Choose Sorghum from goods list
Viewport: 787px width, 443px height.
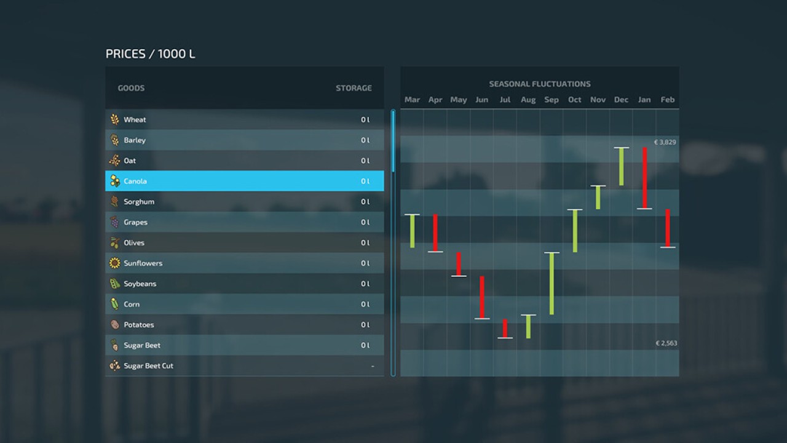pyautogui.click(x=245, y=202)
